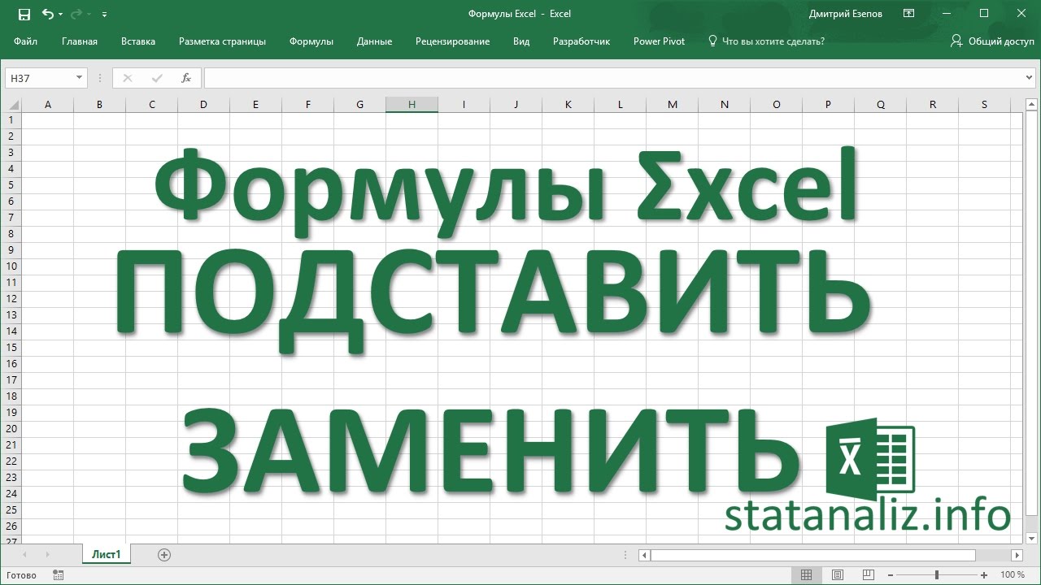This screenshot has height=585, width=1041.
Task: Add a new sheet with plus icon
Action: point(164,555)
